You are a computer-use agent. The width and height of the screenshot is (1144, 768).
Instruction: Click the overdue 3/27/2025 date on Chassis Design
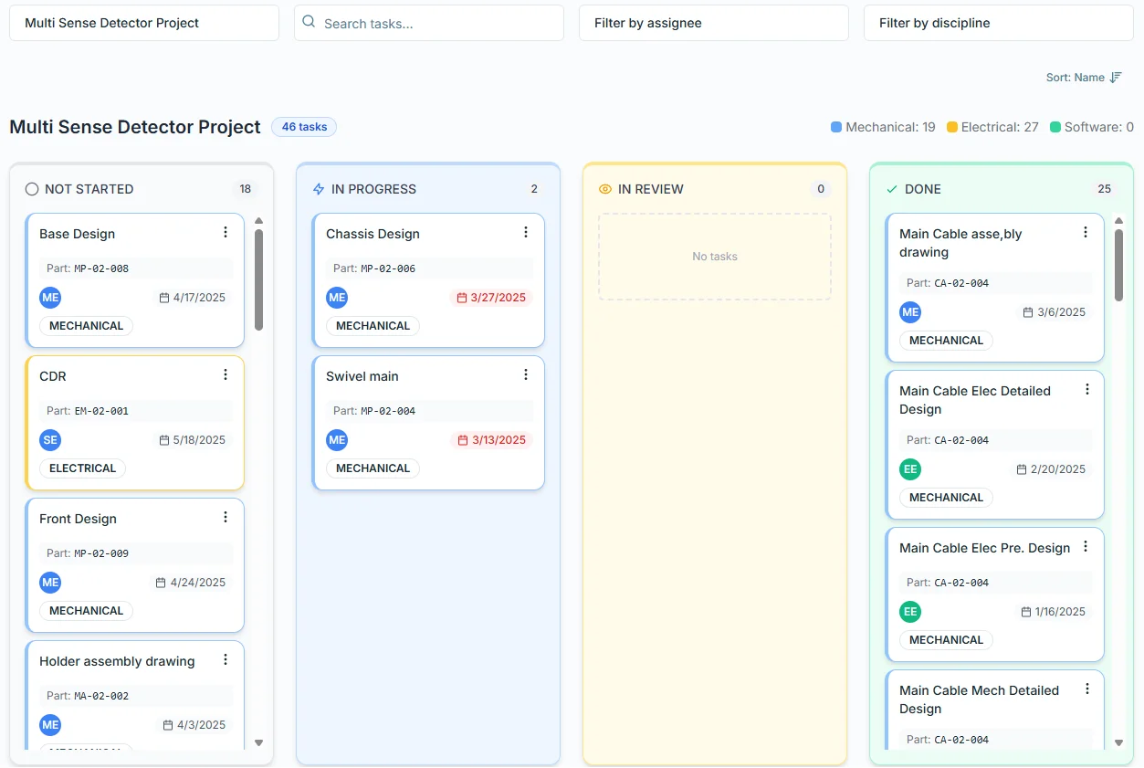(491, 298)
